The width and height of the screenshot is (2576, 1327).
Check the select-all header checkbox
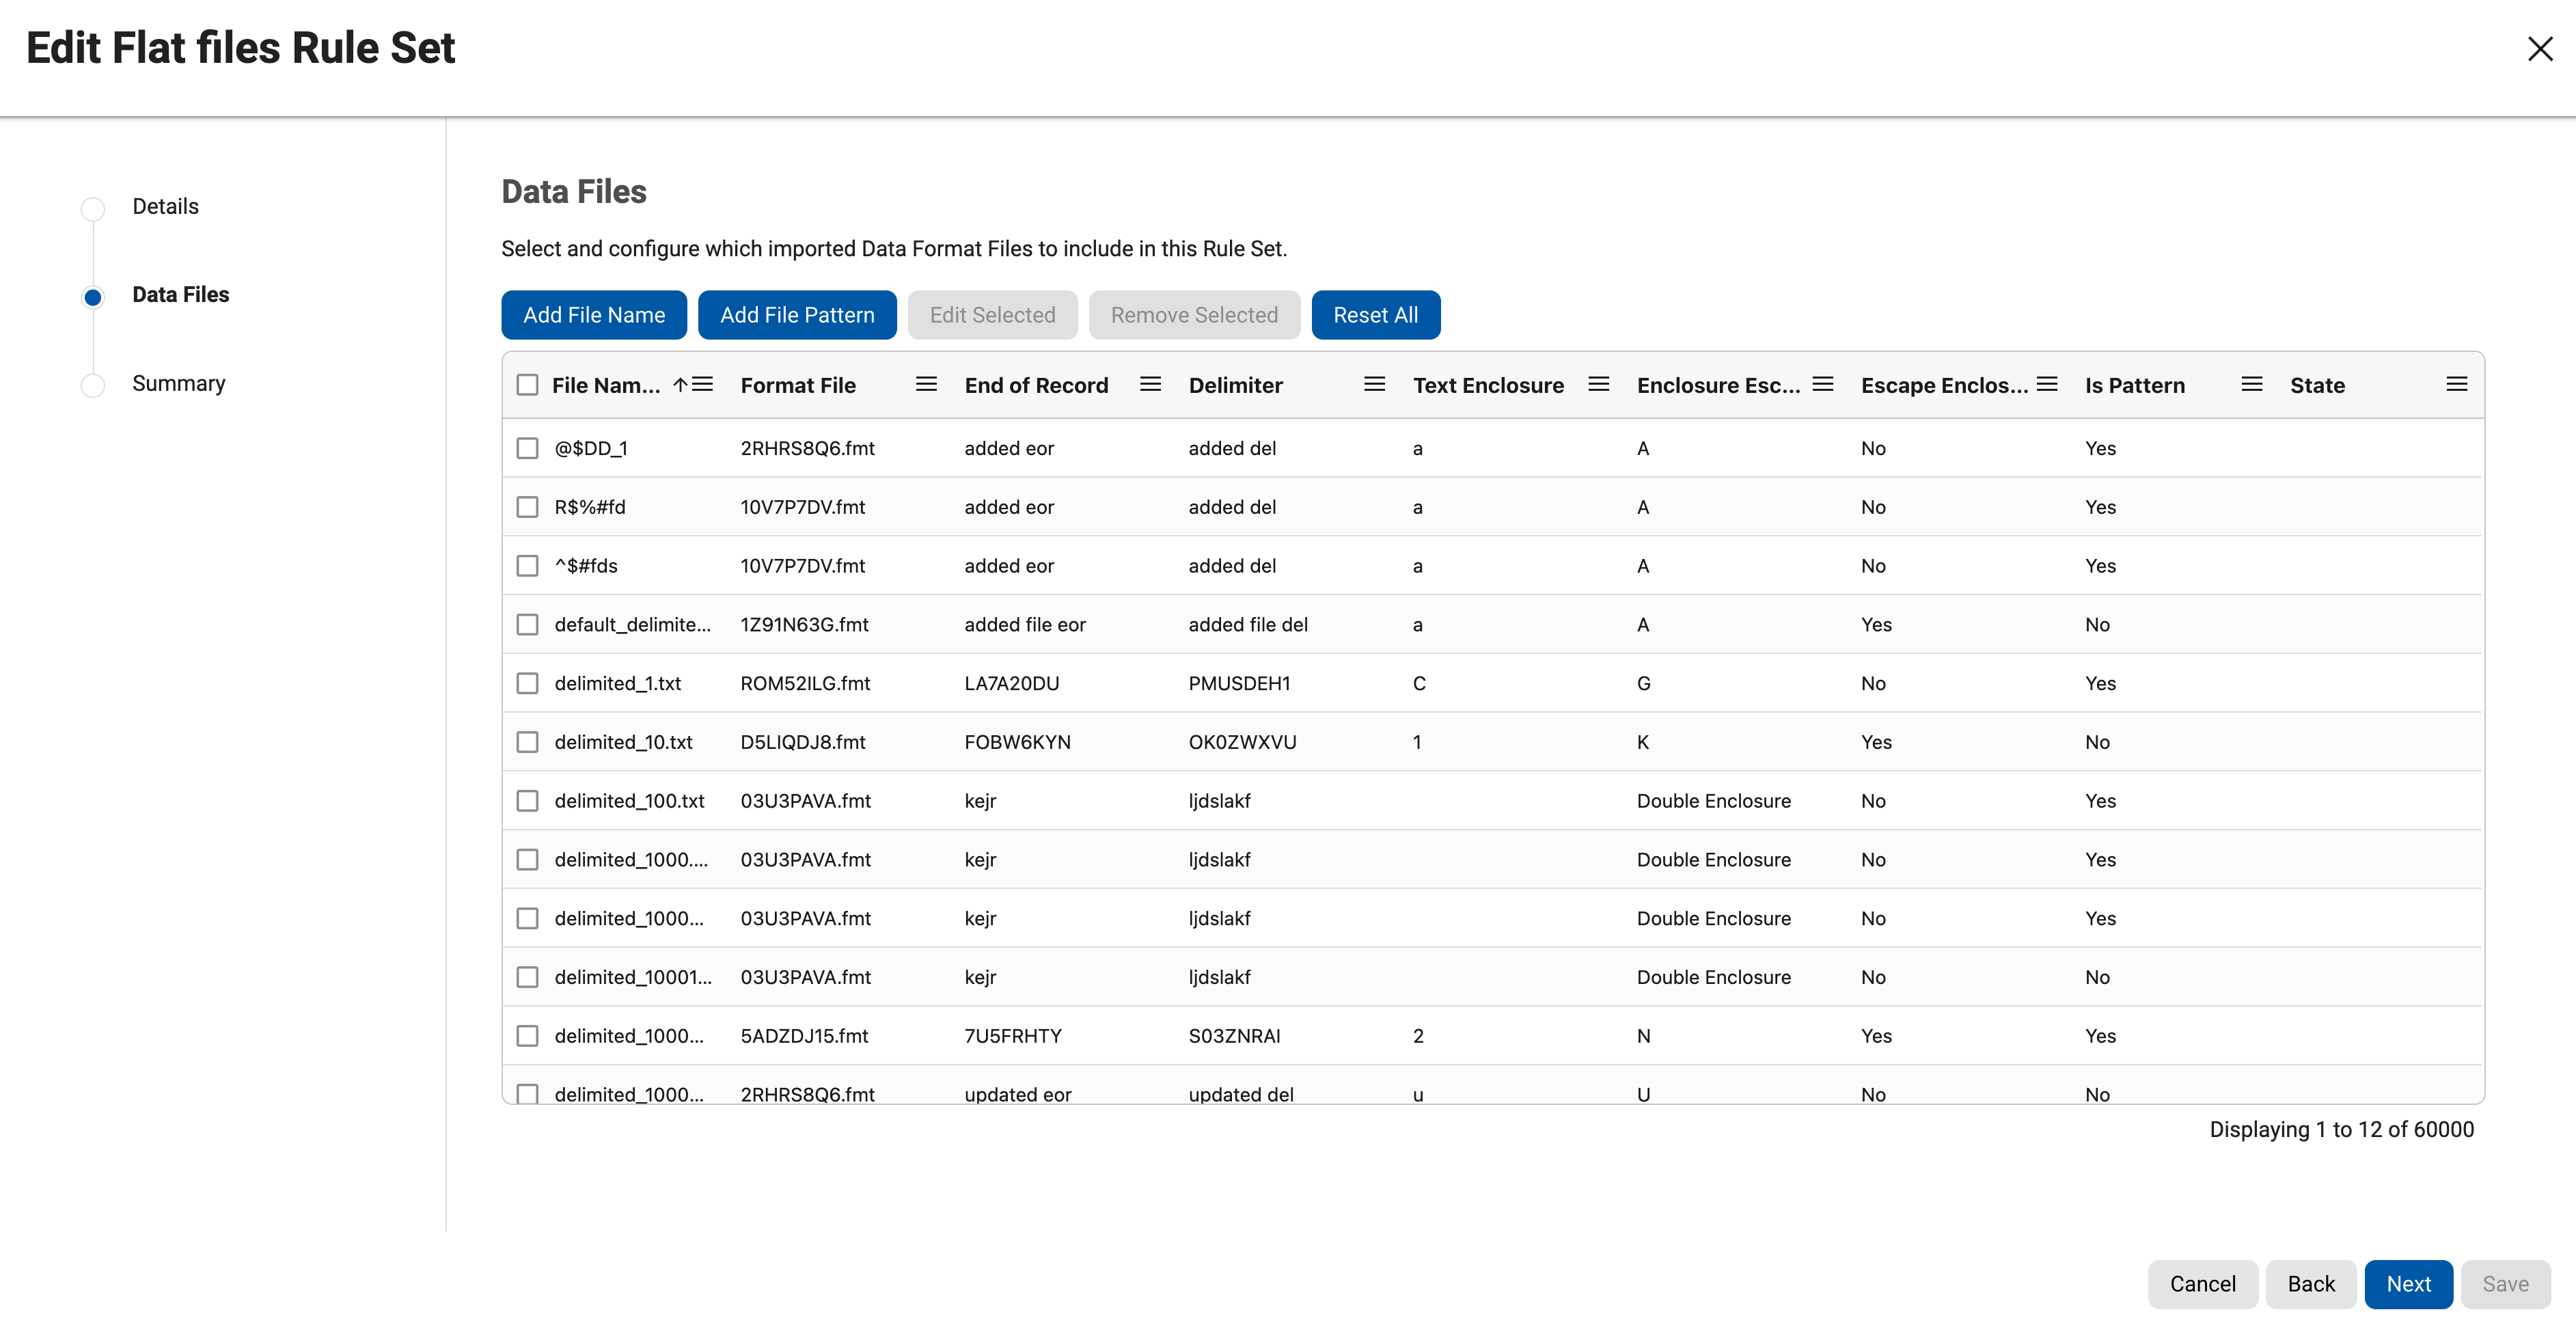(x=527, y=385)
